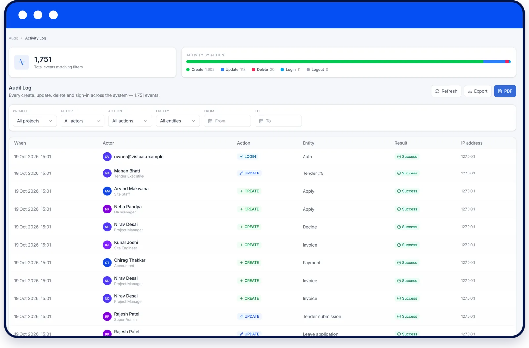Open the All actors dropdown
The image size is (529, 348).
(x=82, y=121)
